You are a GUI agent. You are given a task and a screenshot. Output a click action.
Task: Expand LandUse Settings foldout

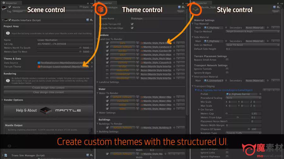97,82
